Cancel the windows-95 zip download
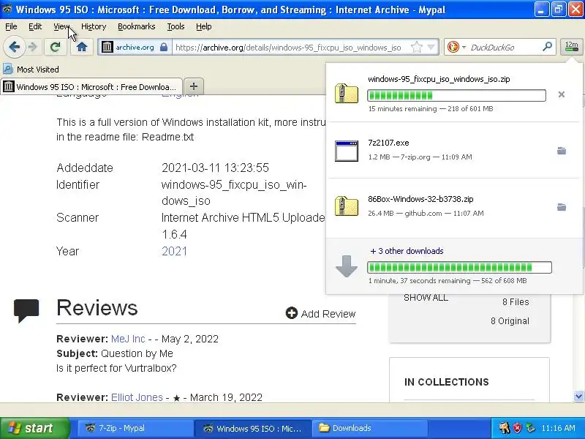The image size is (585, 439). tap(561, 94)
